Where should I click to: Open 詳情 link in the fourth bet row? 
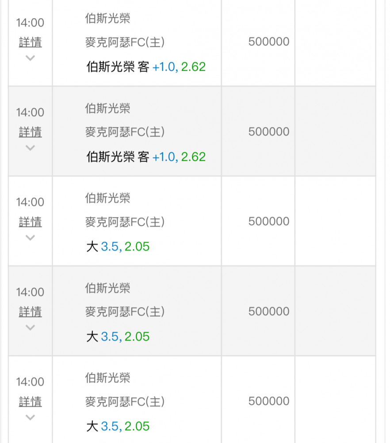pyautogui.click(x=30, y=312)
